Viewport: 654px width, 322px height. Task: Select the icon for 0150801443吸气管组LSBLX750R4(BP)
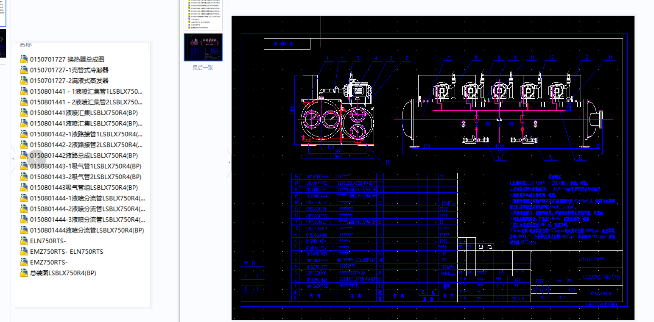click(x=24, y=188)
